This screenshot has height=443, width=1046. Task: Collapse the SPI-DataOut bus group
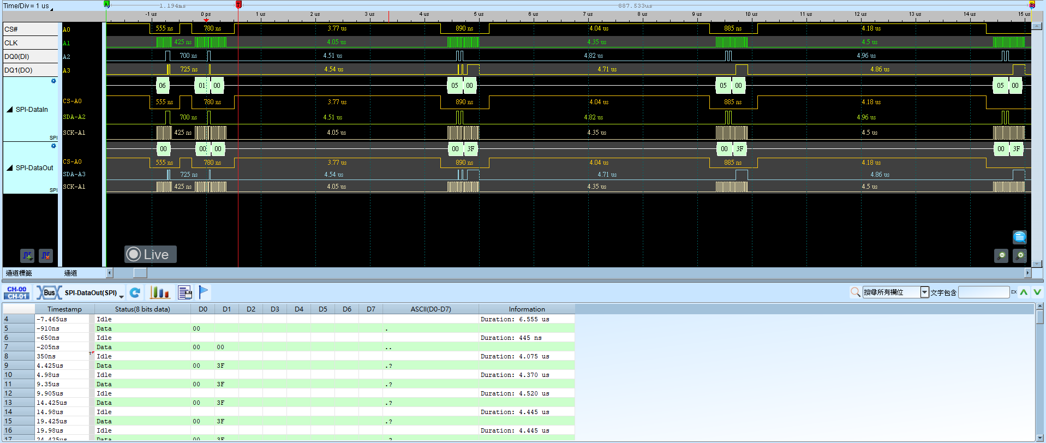pos(10,168)
